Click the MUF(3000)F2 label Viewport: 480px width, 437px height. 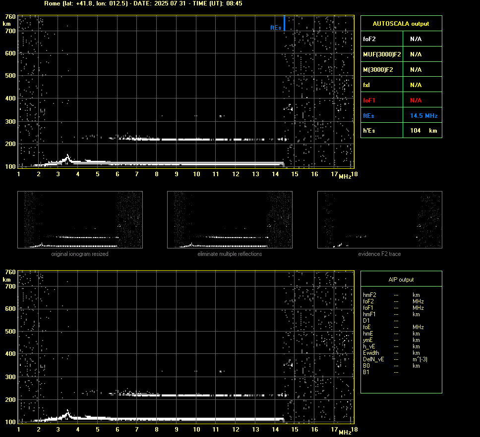coord(382,54)
